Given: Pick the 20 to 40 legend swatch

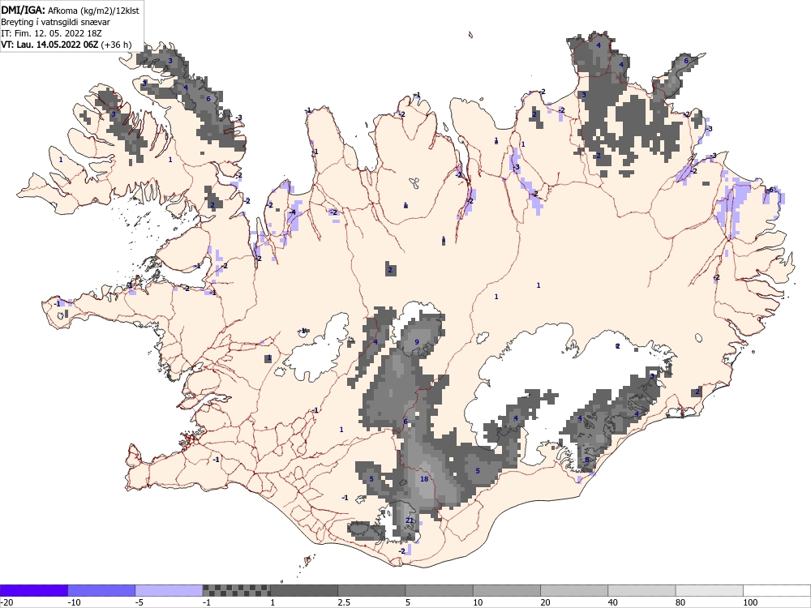Looking at the screenshot, I should point(574,590).
